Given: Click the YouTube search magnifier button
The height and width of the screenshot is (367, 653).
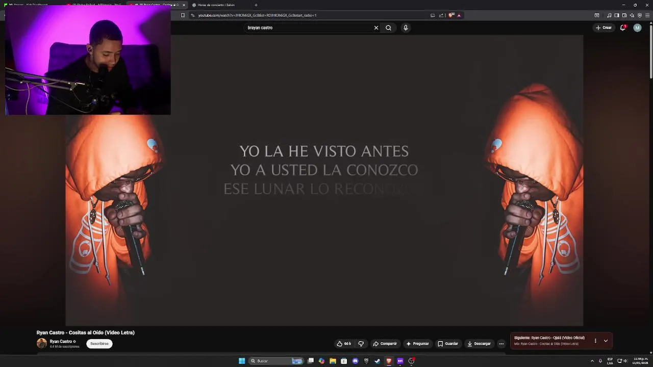Looking at the screenshot, I should point(388,28).
